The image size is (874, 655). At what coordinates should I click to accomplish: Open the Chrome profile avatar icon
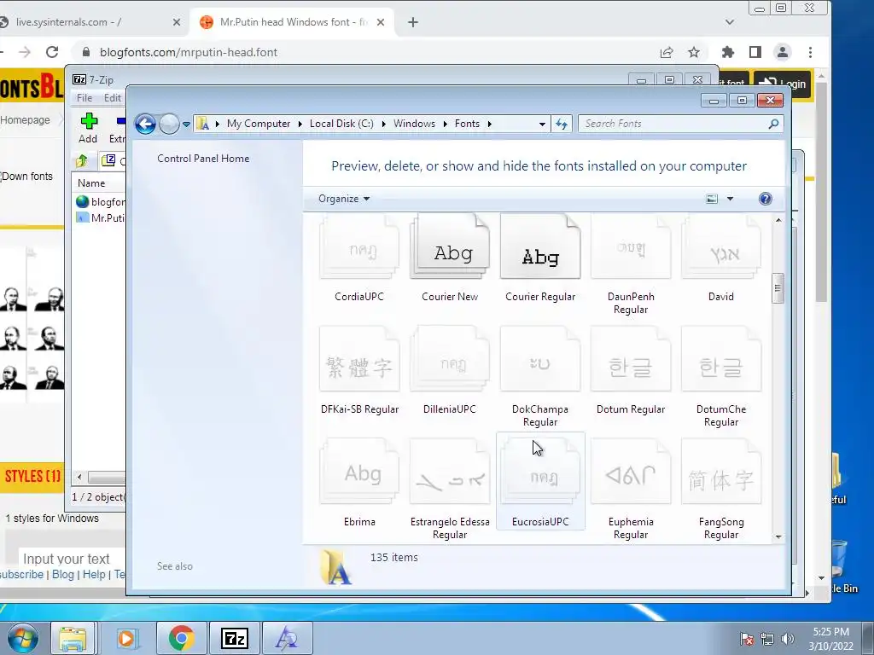point(783,52)
